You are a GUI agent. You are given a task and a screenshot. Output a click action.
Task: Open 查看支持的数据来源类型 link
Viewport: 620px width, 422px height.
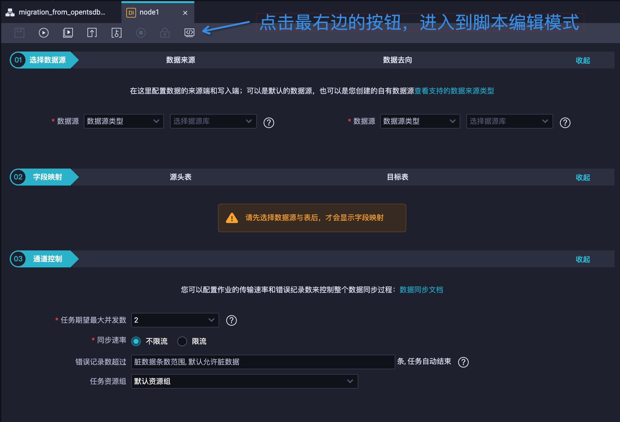coord(454,91)
